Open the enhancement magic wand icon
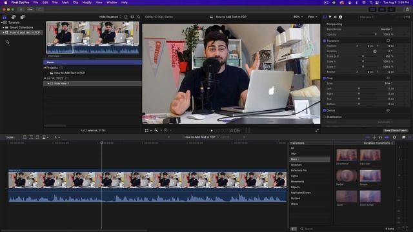 156,130
